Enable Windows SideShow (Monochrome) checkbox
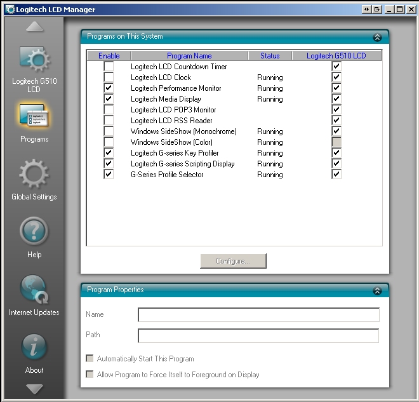This screenshot has width=419, height=402. click(x=109, y=131)
